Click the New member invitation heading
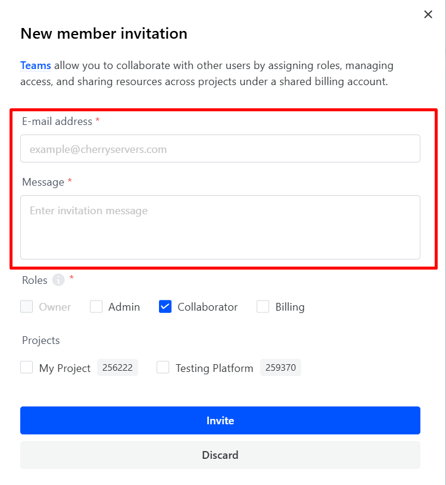 (x=104, y=33)
